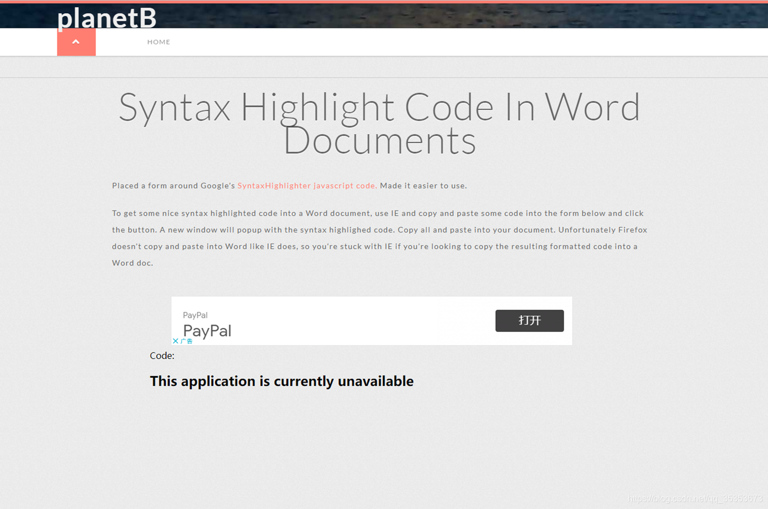Click the 'This application is currently unavailable' message

tap(282, 381)
